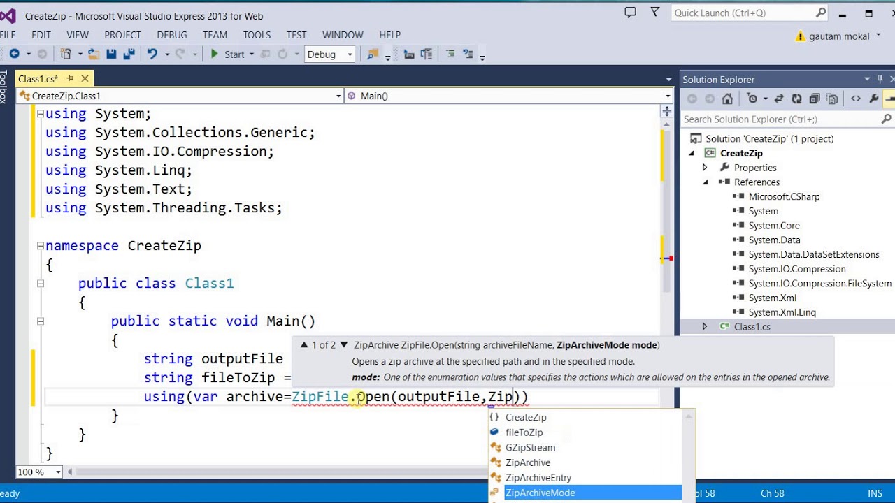Toggle Show All Files in Solution Explorer

(x=832, y=99)
